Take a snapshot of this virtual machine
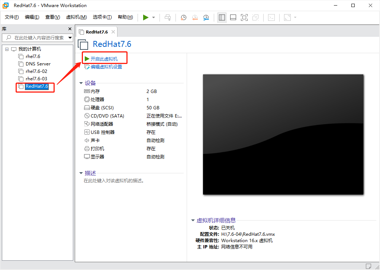 (183, 17)
